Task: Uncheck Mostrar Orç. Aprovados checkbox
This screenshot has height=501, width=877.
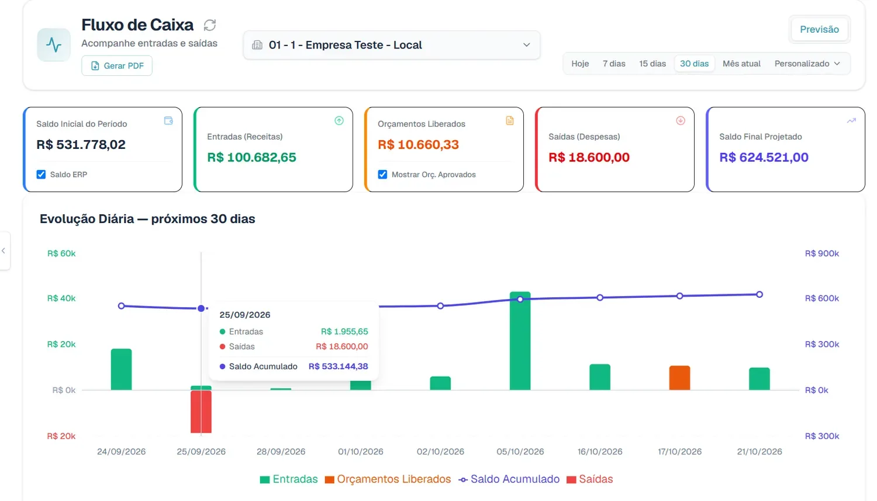Action: (382, 175)
